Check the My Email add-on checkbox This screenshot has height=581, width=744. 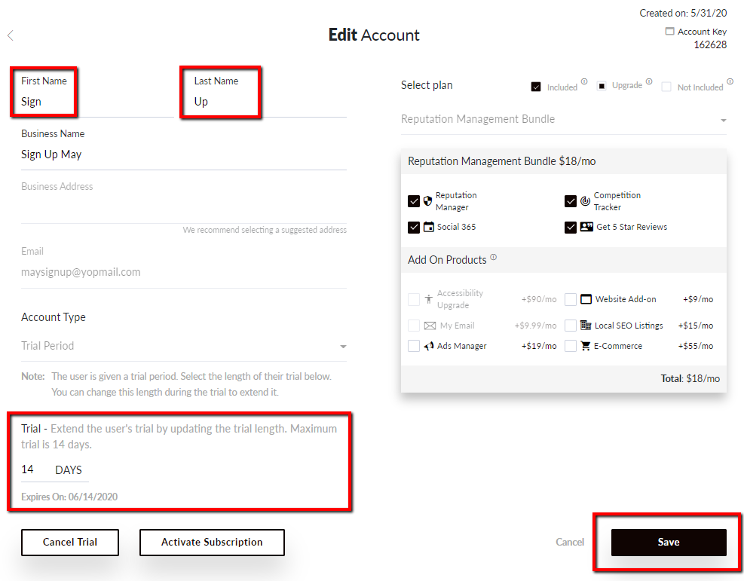coord(414,326)
